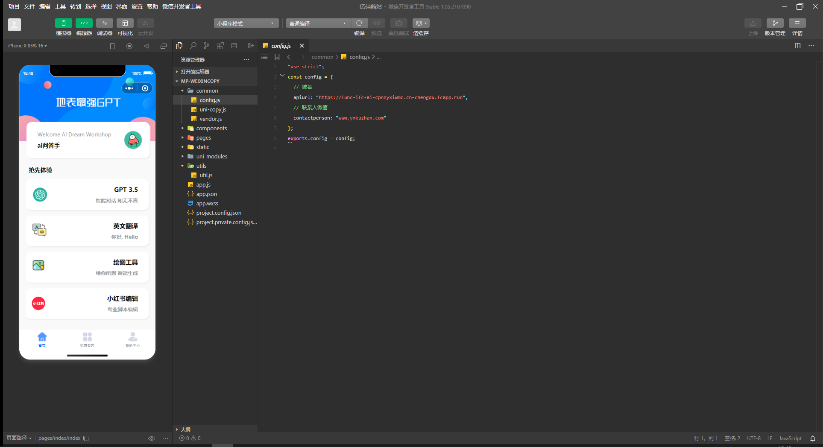Open the 文件 menu
The height and width of the screenshot is (447, 823).
29,6
